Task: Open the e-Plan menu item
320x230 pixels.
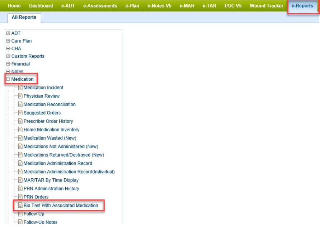Action: click(132, 6)
